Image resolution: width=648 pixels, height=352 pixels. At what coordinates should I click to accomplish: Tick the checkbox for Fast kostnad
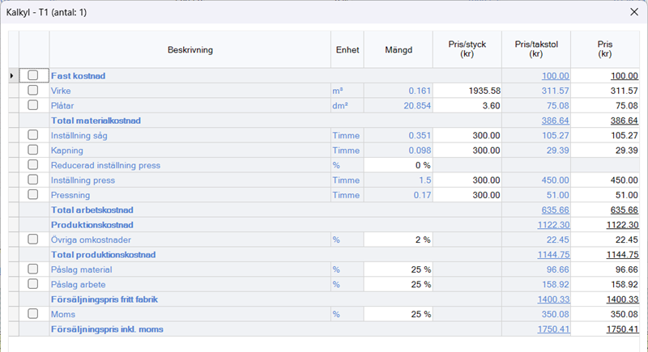33,75
